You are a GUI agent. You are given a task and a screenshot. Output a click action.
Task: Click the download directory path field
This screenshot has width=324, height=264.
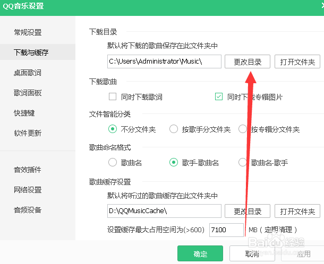click(x=164, y=61)
